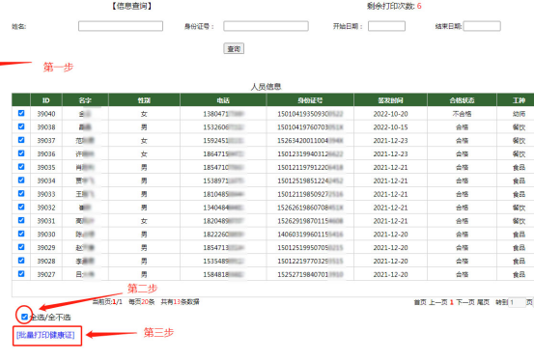Focus the 身份证号 ID number input field
Screen dimensions: 534x361
click(266, 26)
